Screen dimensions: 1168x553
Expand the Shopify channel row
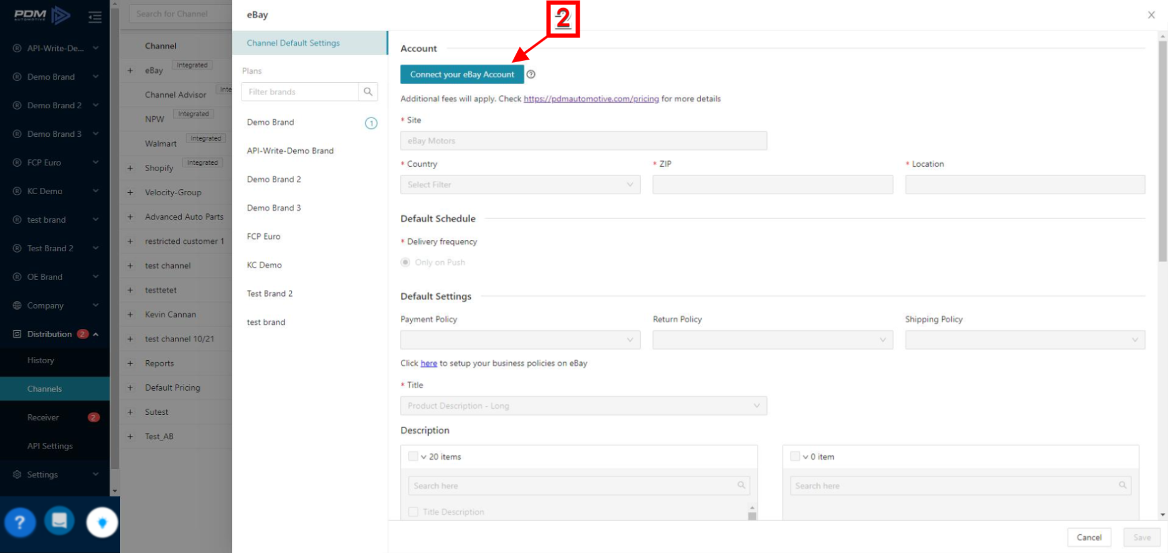pyautogui.click(x=130, y=168)
